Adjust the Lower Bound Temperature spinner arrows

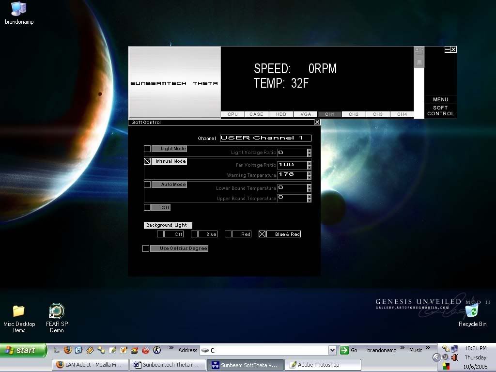(x=309, y=188)
